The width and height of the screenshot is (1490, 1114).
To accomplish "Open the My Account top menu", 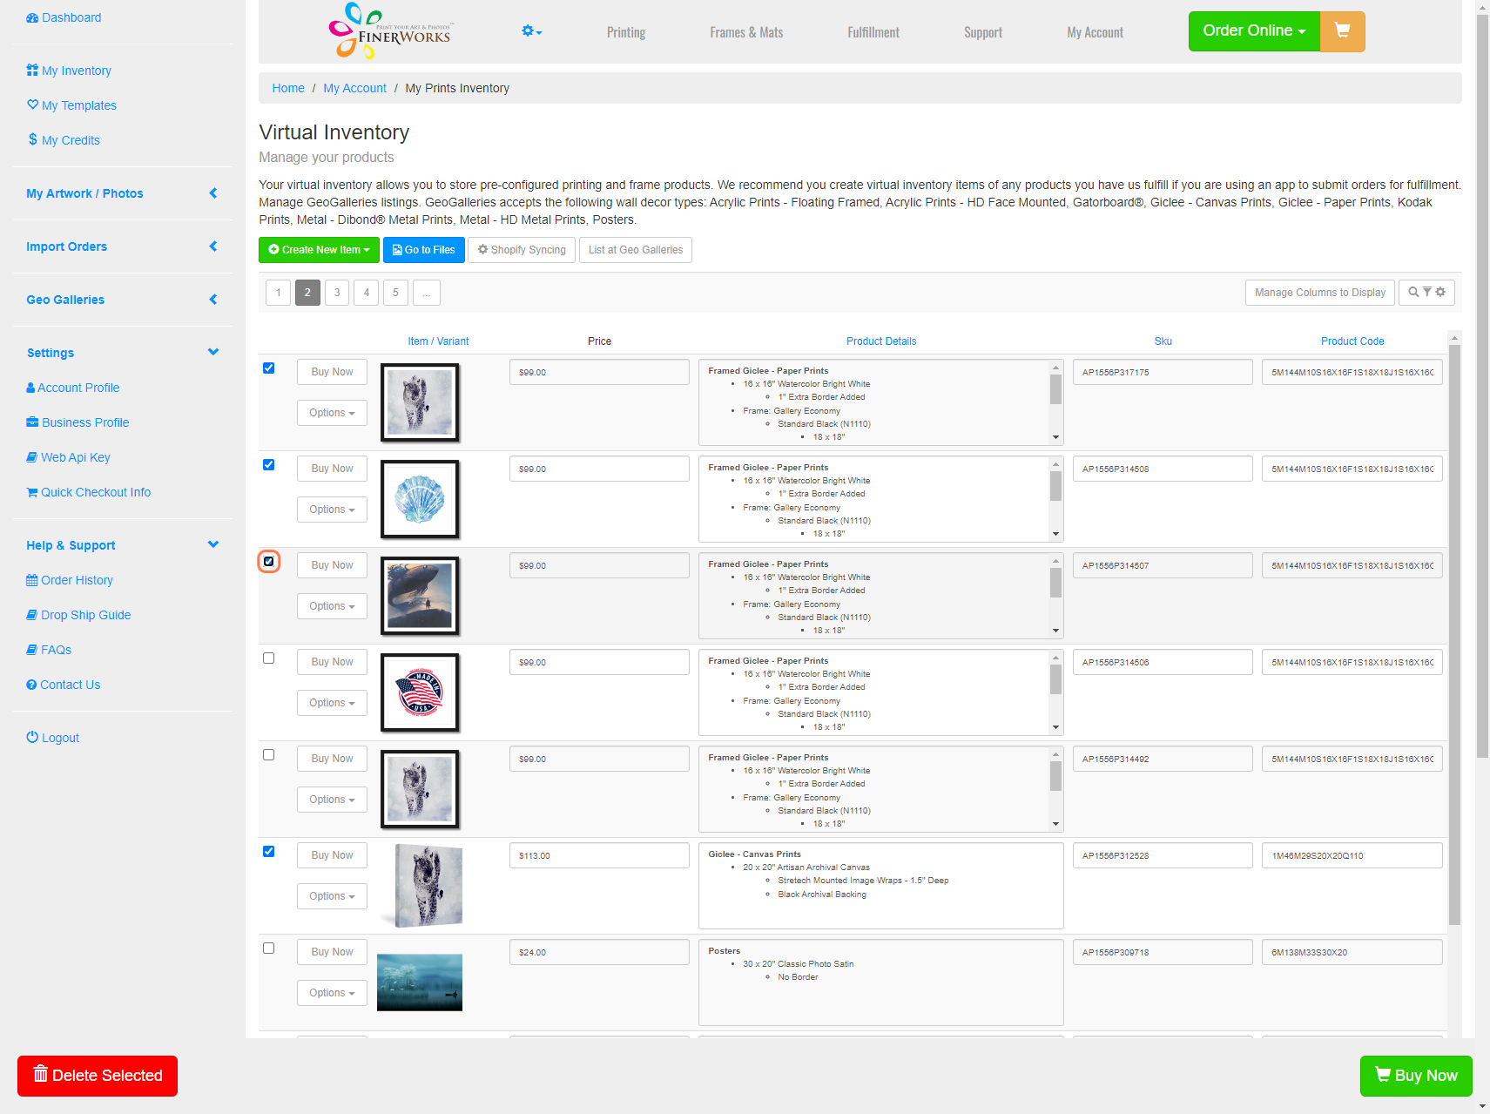I will (x=1096, y=32).
